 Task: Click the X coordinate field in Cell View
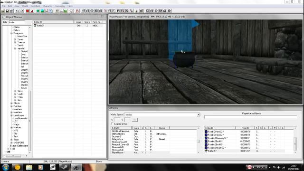click(x=117, y=120)
